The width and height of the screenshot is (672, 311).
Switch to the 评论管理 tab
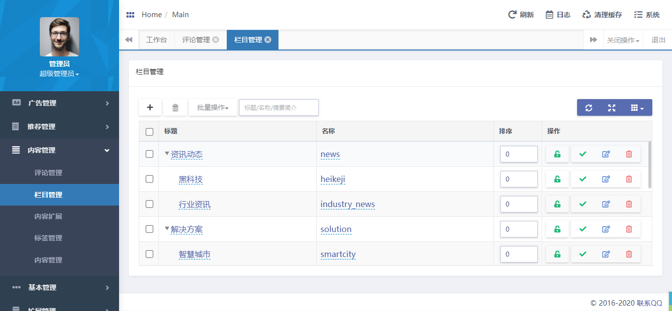(196, 40)
